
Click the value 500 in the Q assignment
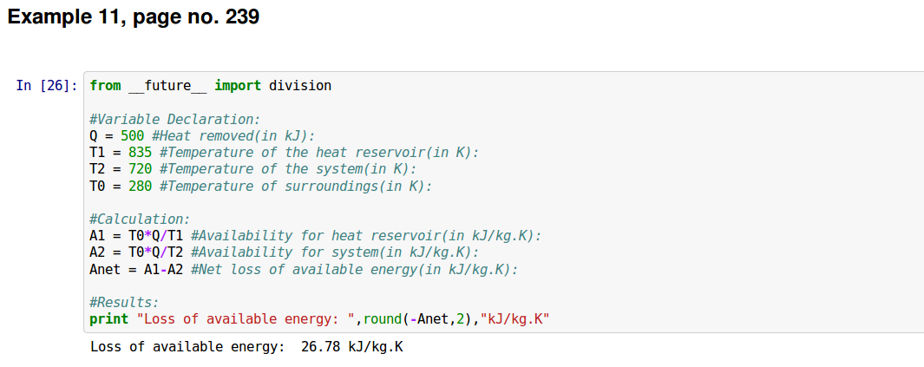point(132,135)
